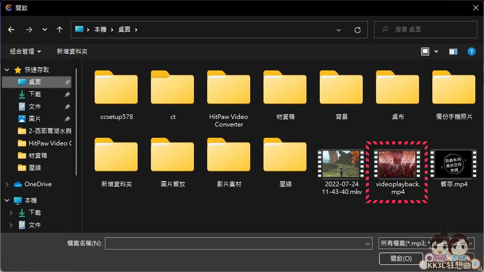
Task: Click the This PC icon in address bar
Action: (79, 29)
